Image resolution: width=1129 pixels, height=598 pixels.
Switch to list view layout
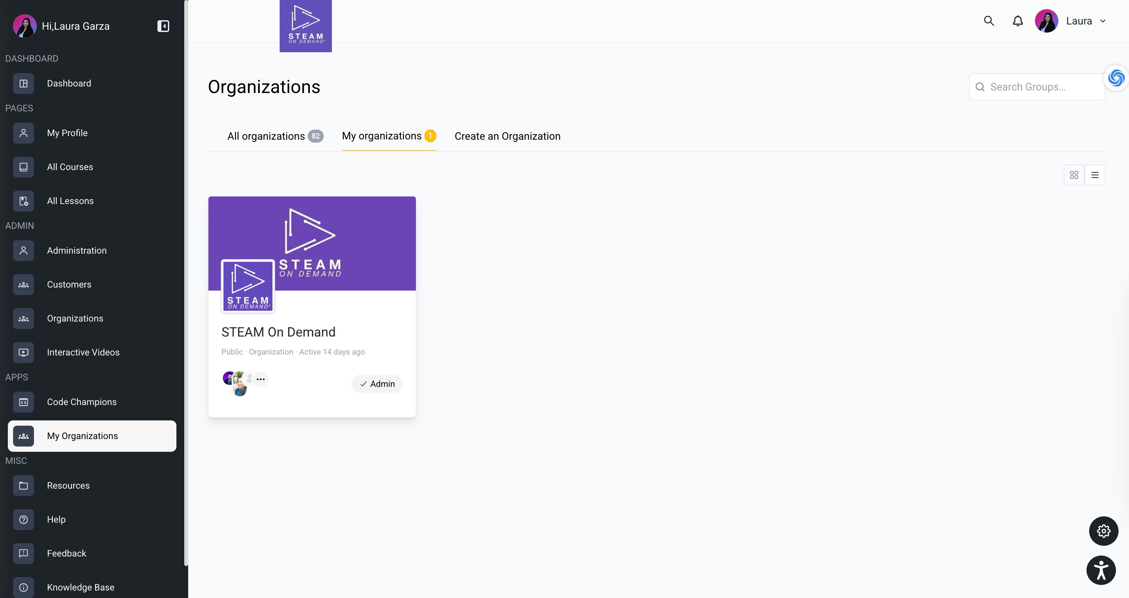coord(1095,175)
